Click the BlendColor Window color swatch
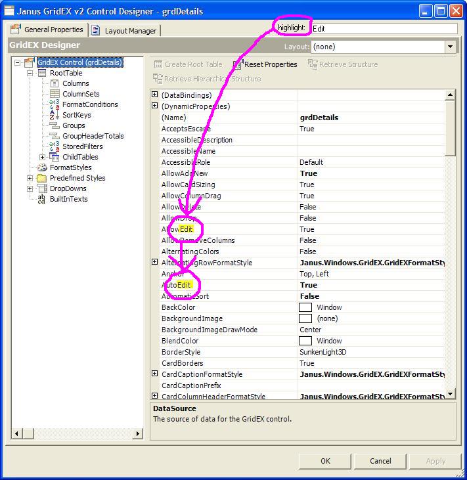 pos(305,341)
